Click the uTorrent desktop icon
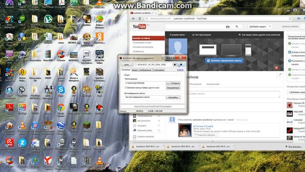Screen dimensions: 305x172 48,19
